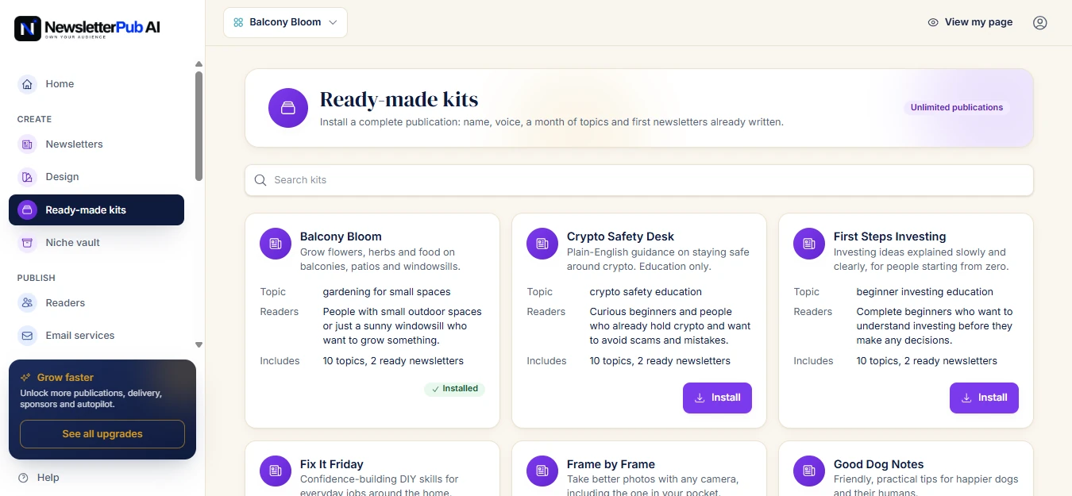Open the Balcony Bloom publication dropdown
Image resolution: width=1072 pixels, height=496 pixels.
[285, 22]
